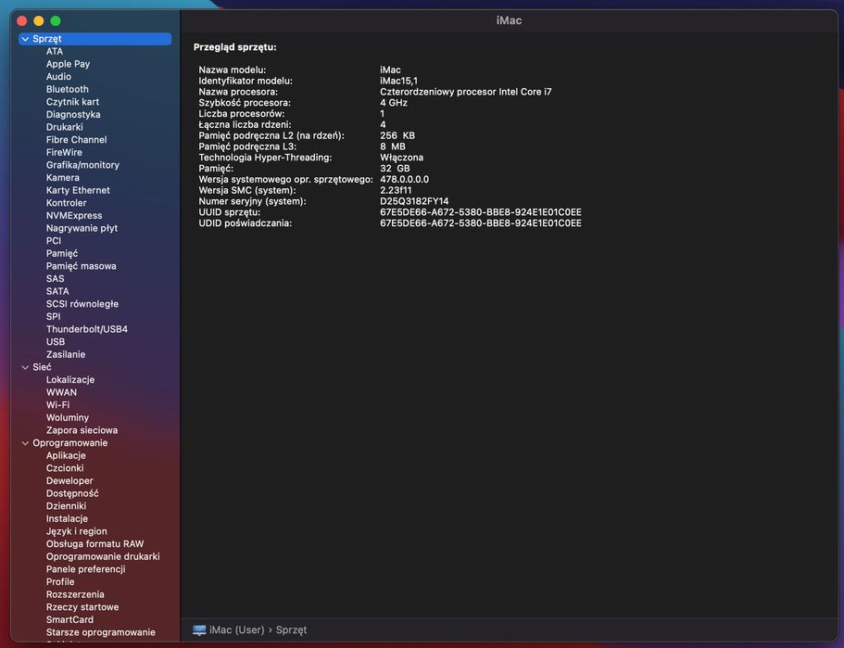The height and width of the screenshot is (648, 844).
Task: Click the SMC version value 2.23f11
Action: [396, 190]
